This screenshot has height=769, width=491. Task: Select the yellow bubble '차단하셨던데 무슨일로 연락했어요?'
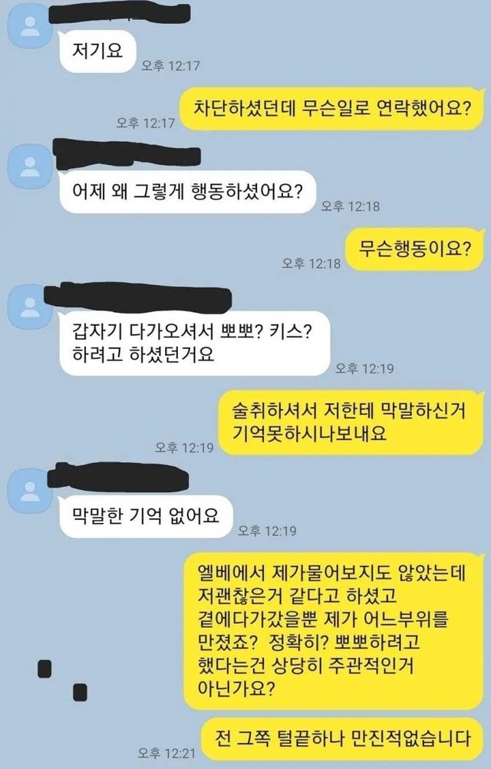(x=331, y=108)
